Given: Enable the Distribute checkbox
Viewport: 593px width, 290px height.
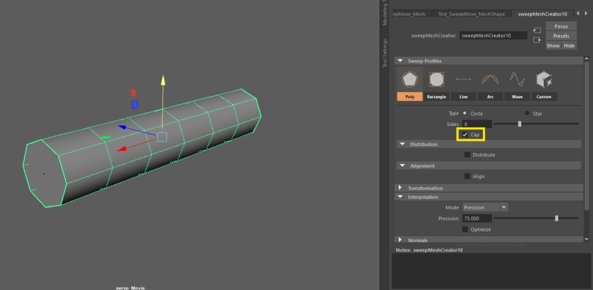Looking at the screenshot, I should click(467, 155).
